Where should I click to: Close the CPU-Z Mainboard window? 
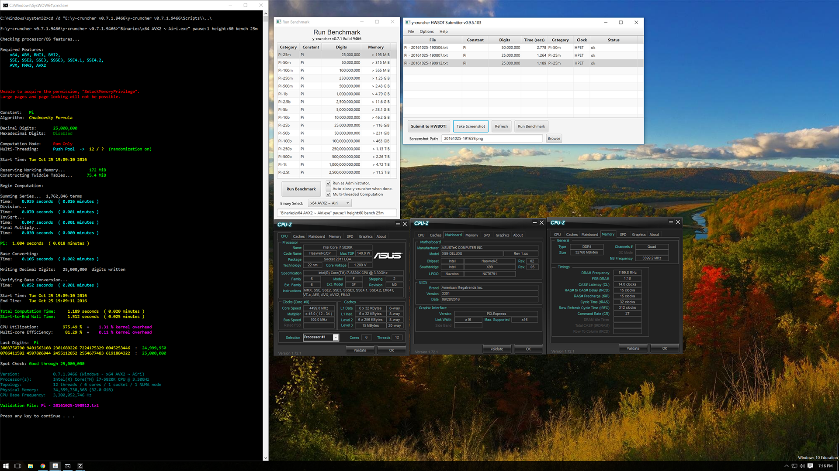point(541,222)
